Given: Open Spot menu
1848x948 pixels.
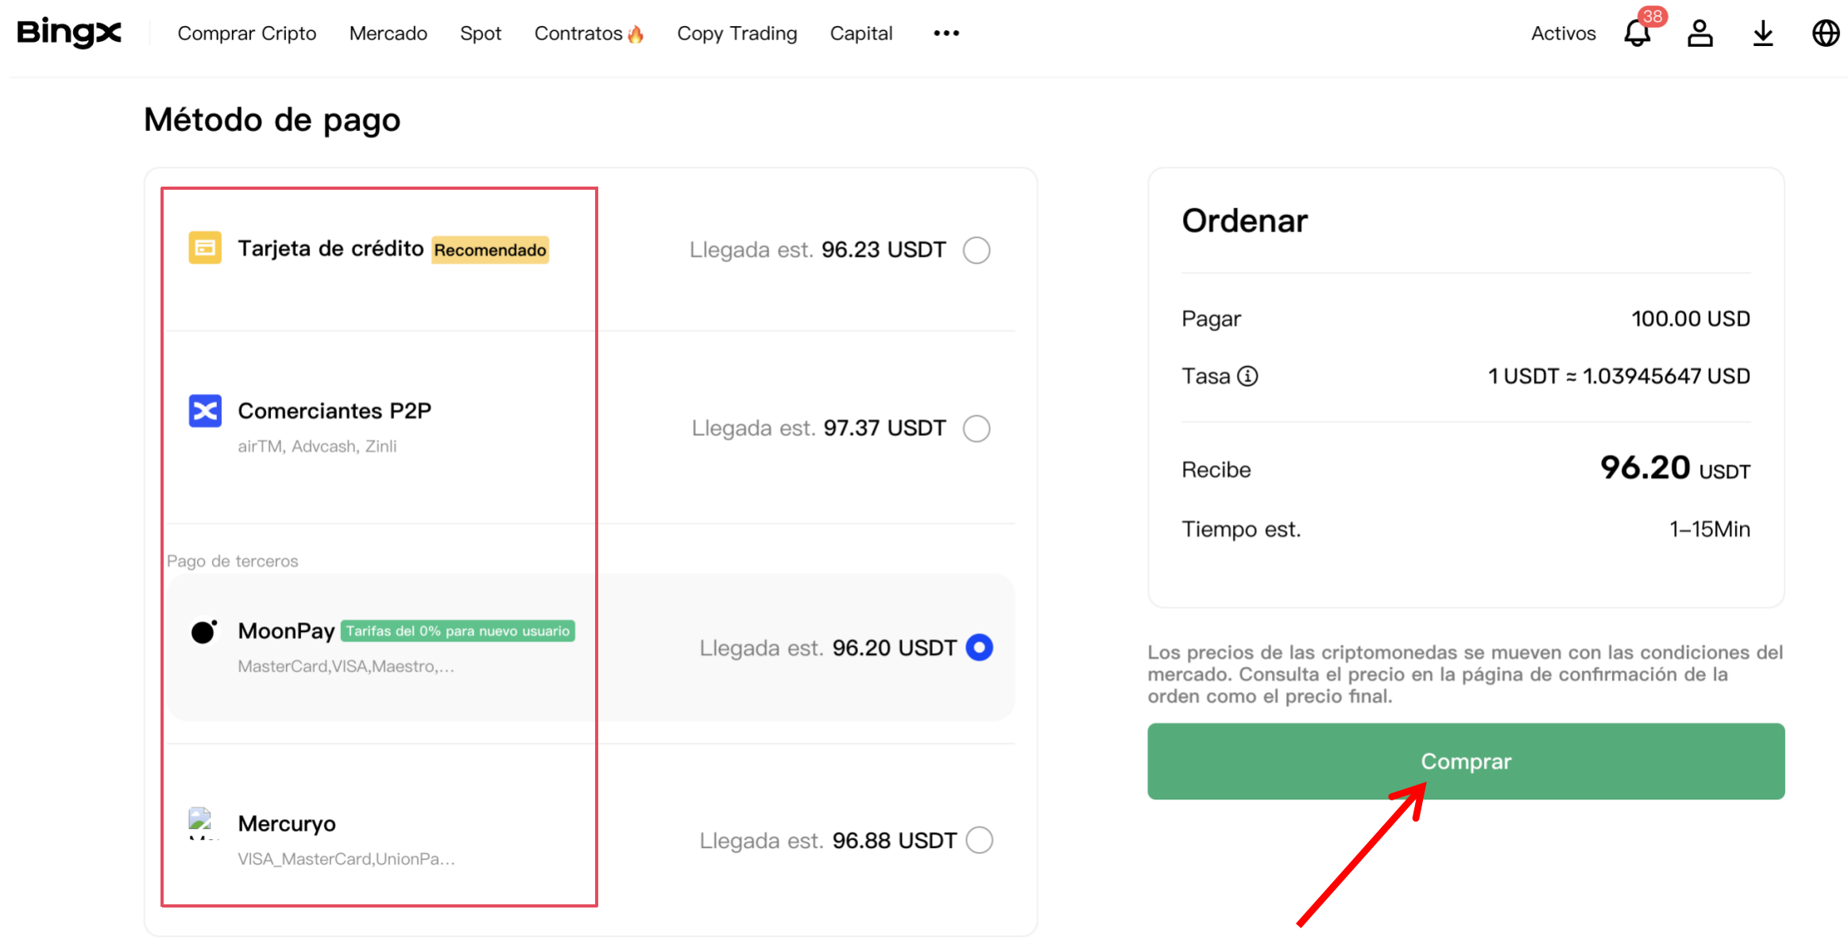Looking at the screenshot, I should point(481,33).
